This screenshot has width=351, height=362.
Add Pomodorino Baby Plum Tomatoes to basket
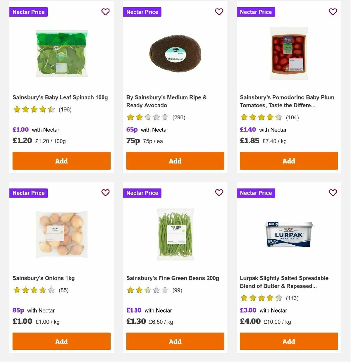[289, 161]
